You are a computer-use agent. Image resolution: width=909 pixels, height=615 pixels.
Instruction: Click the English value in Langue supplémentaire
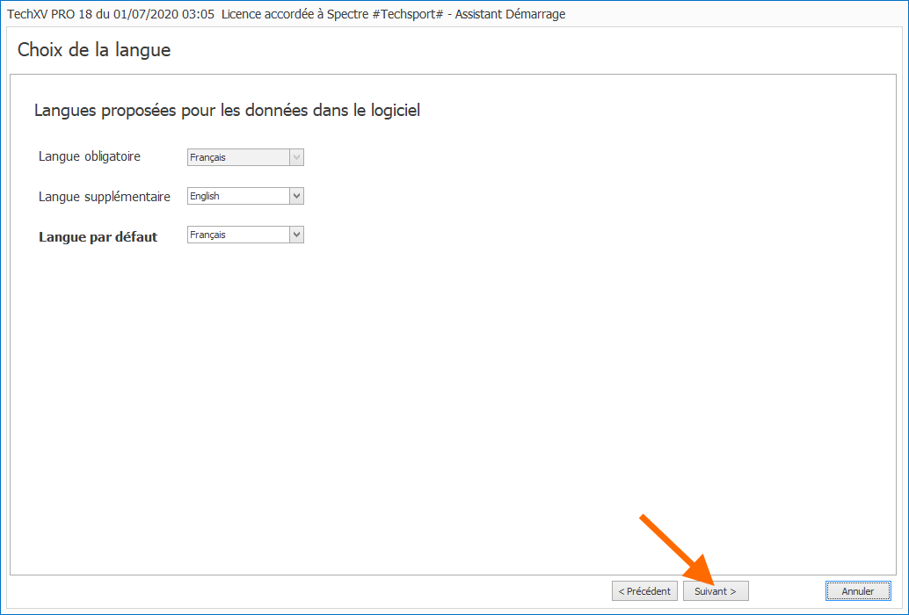pyautogui.click(x=237, y=196)
